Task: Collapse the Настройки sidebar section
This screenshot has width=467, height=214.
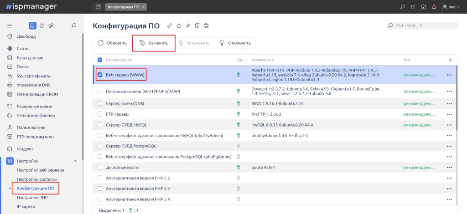Action: pos(75,161)
